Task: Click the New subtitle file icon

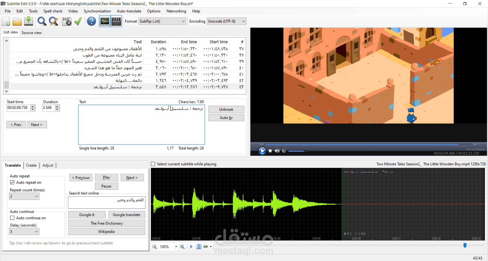Action: [x=6, y=21]
